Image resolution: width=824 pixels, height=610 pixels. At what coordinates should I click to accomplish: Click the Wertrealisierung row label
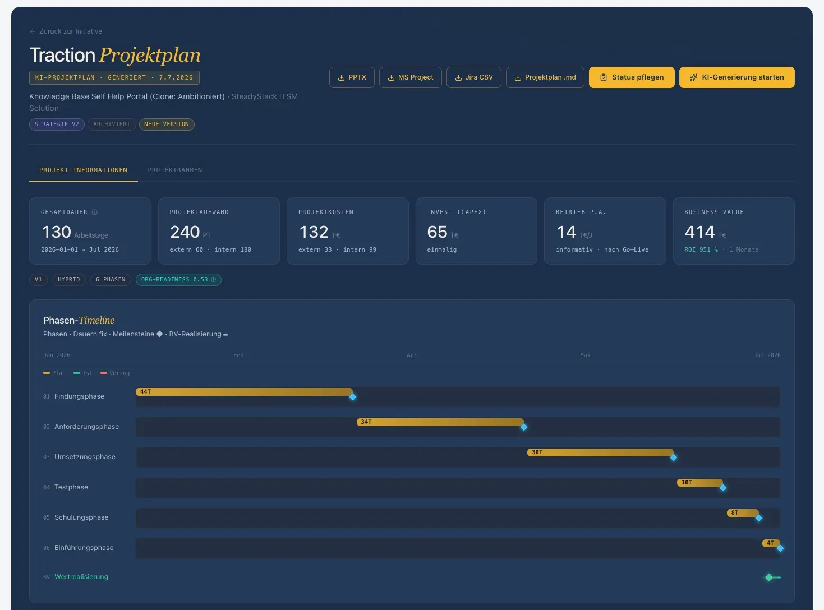click(81, 577)
